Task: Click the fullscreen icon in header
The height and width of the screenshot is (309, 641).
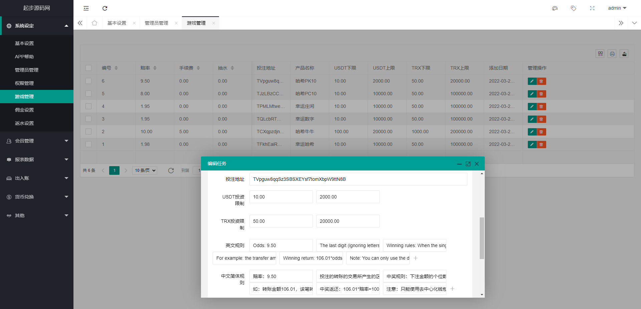Action: pos(592,8)
